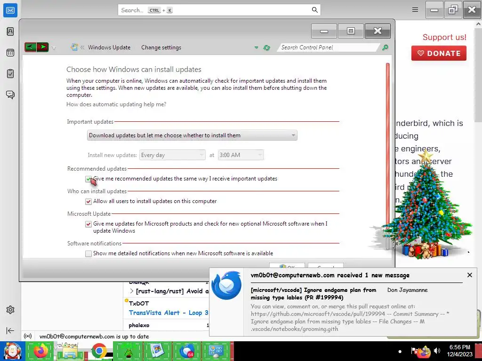The image size is (482, 361).
Task: Open the TransVista Alert message
Action: coord(169,313)
